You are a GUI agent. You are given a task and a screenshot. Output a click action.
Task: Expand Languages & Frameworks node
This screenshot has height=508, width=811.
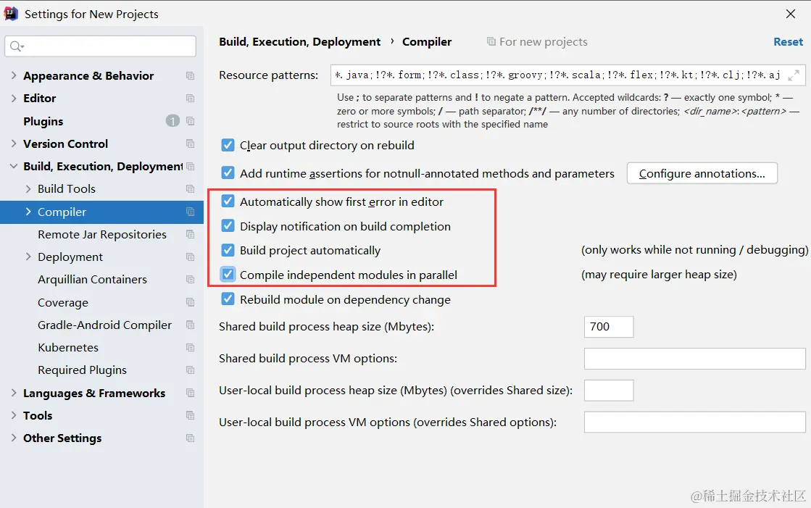click(x=14, y=393)
